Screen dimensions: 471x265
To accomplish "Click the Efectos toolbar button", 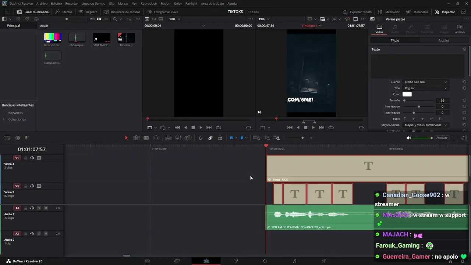I will [x=64, y=12].
